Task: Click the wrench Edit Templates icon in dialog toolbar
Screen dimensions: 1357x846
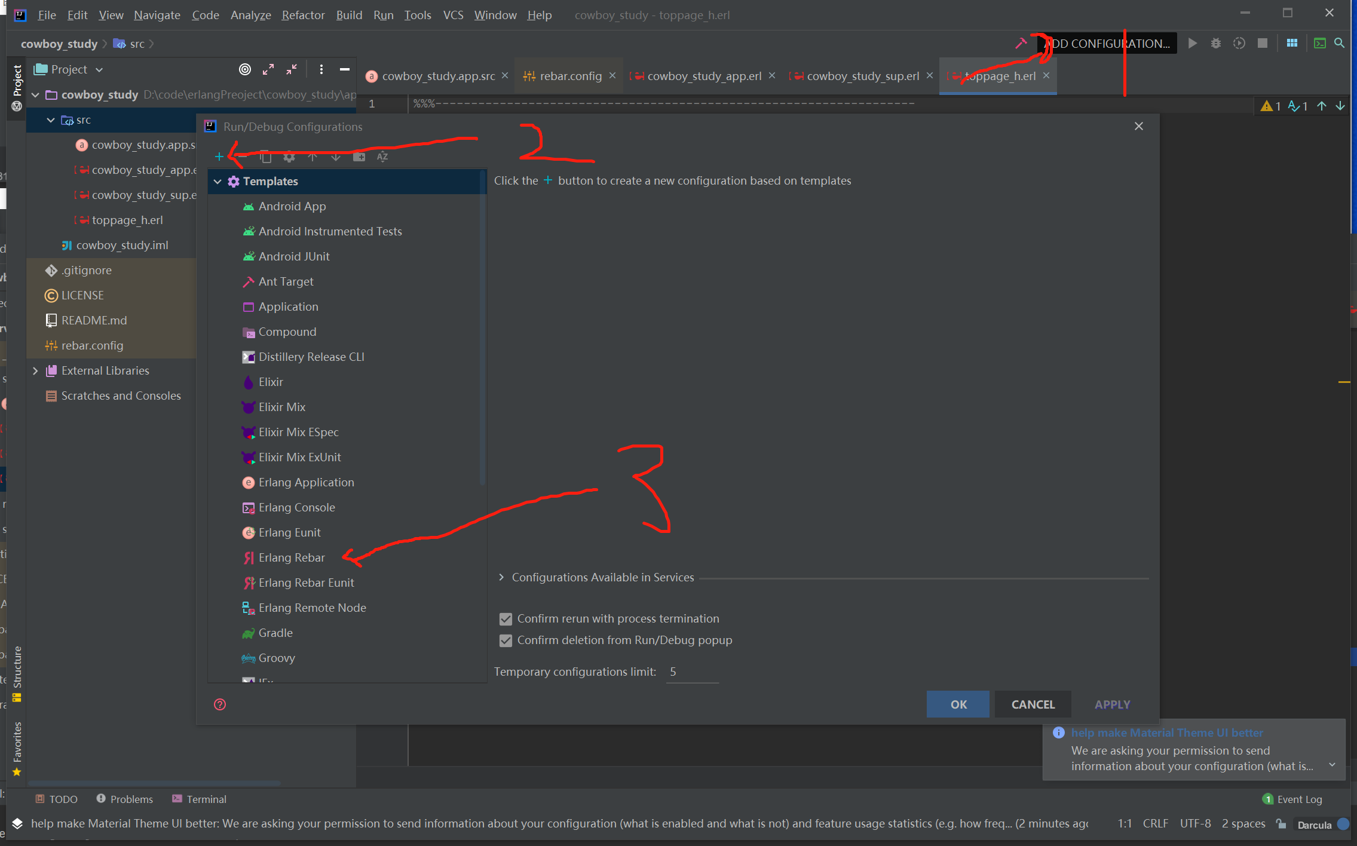Action: pos(289,157)
